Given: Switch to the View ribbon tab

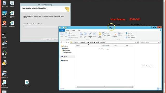Looking at the screenshot, I should click(79, 30).
